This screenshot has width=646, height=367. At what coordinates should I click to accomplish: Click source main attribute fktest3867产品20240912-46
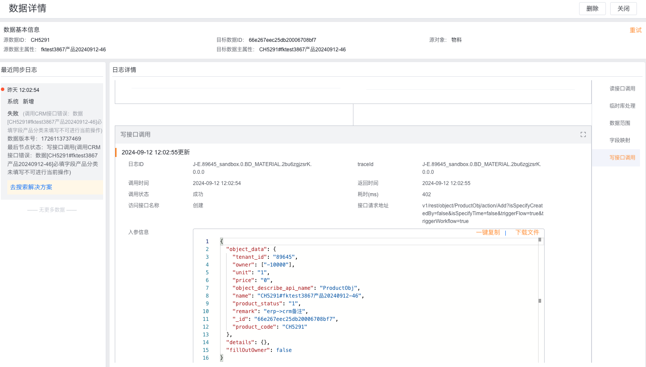click(73, 50)
